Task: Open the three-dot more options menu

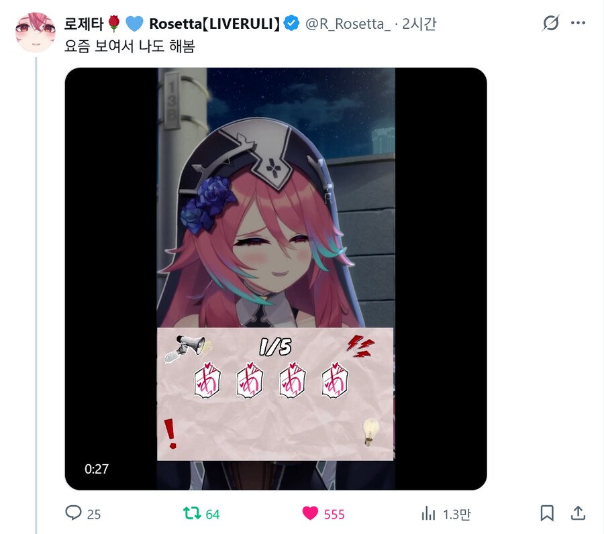Action: [x=578, y=23]
